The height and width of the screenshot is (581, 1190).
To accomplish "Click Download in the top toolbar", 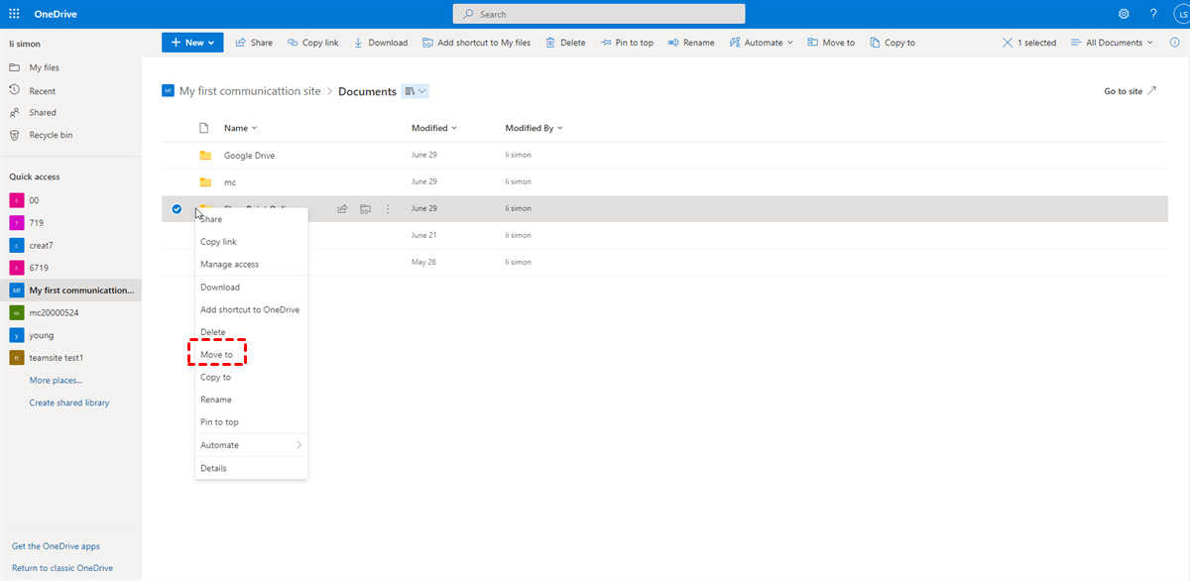I will click(381, 43).
